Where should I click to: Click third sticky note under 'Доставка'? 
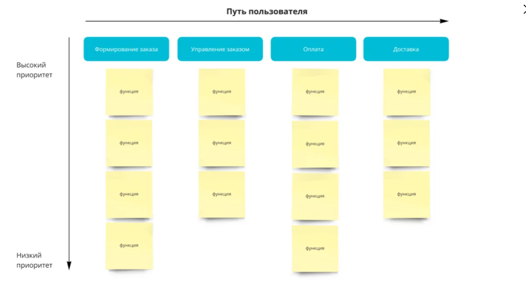click(407, 194)
